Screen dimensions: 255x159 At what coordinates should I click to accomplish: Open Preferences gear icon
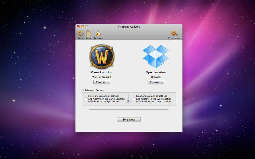(174, 33)
